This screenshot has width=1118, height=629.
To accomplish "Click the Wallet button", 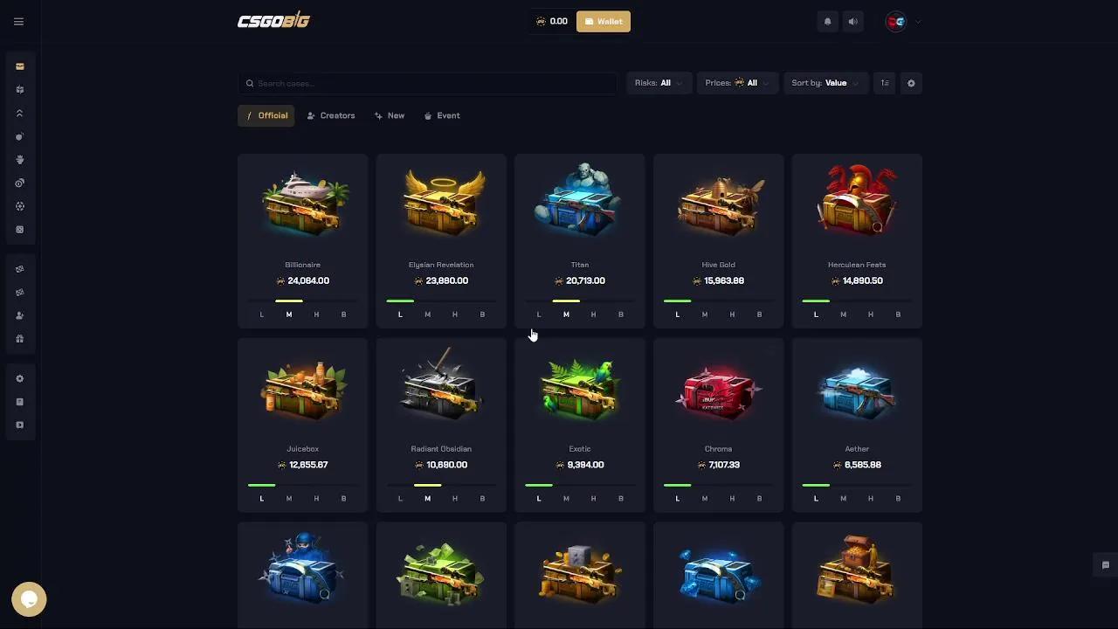I will (x=604, y=22).
